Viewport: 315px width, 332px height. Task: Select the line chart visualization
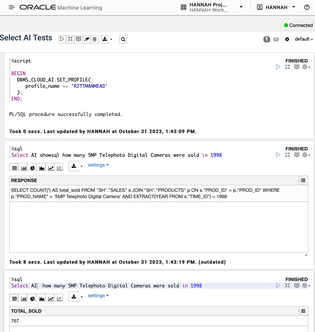(x=50, y=167)
